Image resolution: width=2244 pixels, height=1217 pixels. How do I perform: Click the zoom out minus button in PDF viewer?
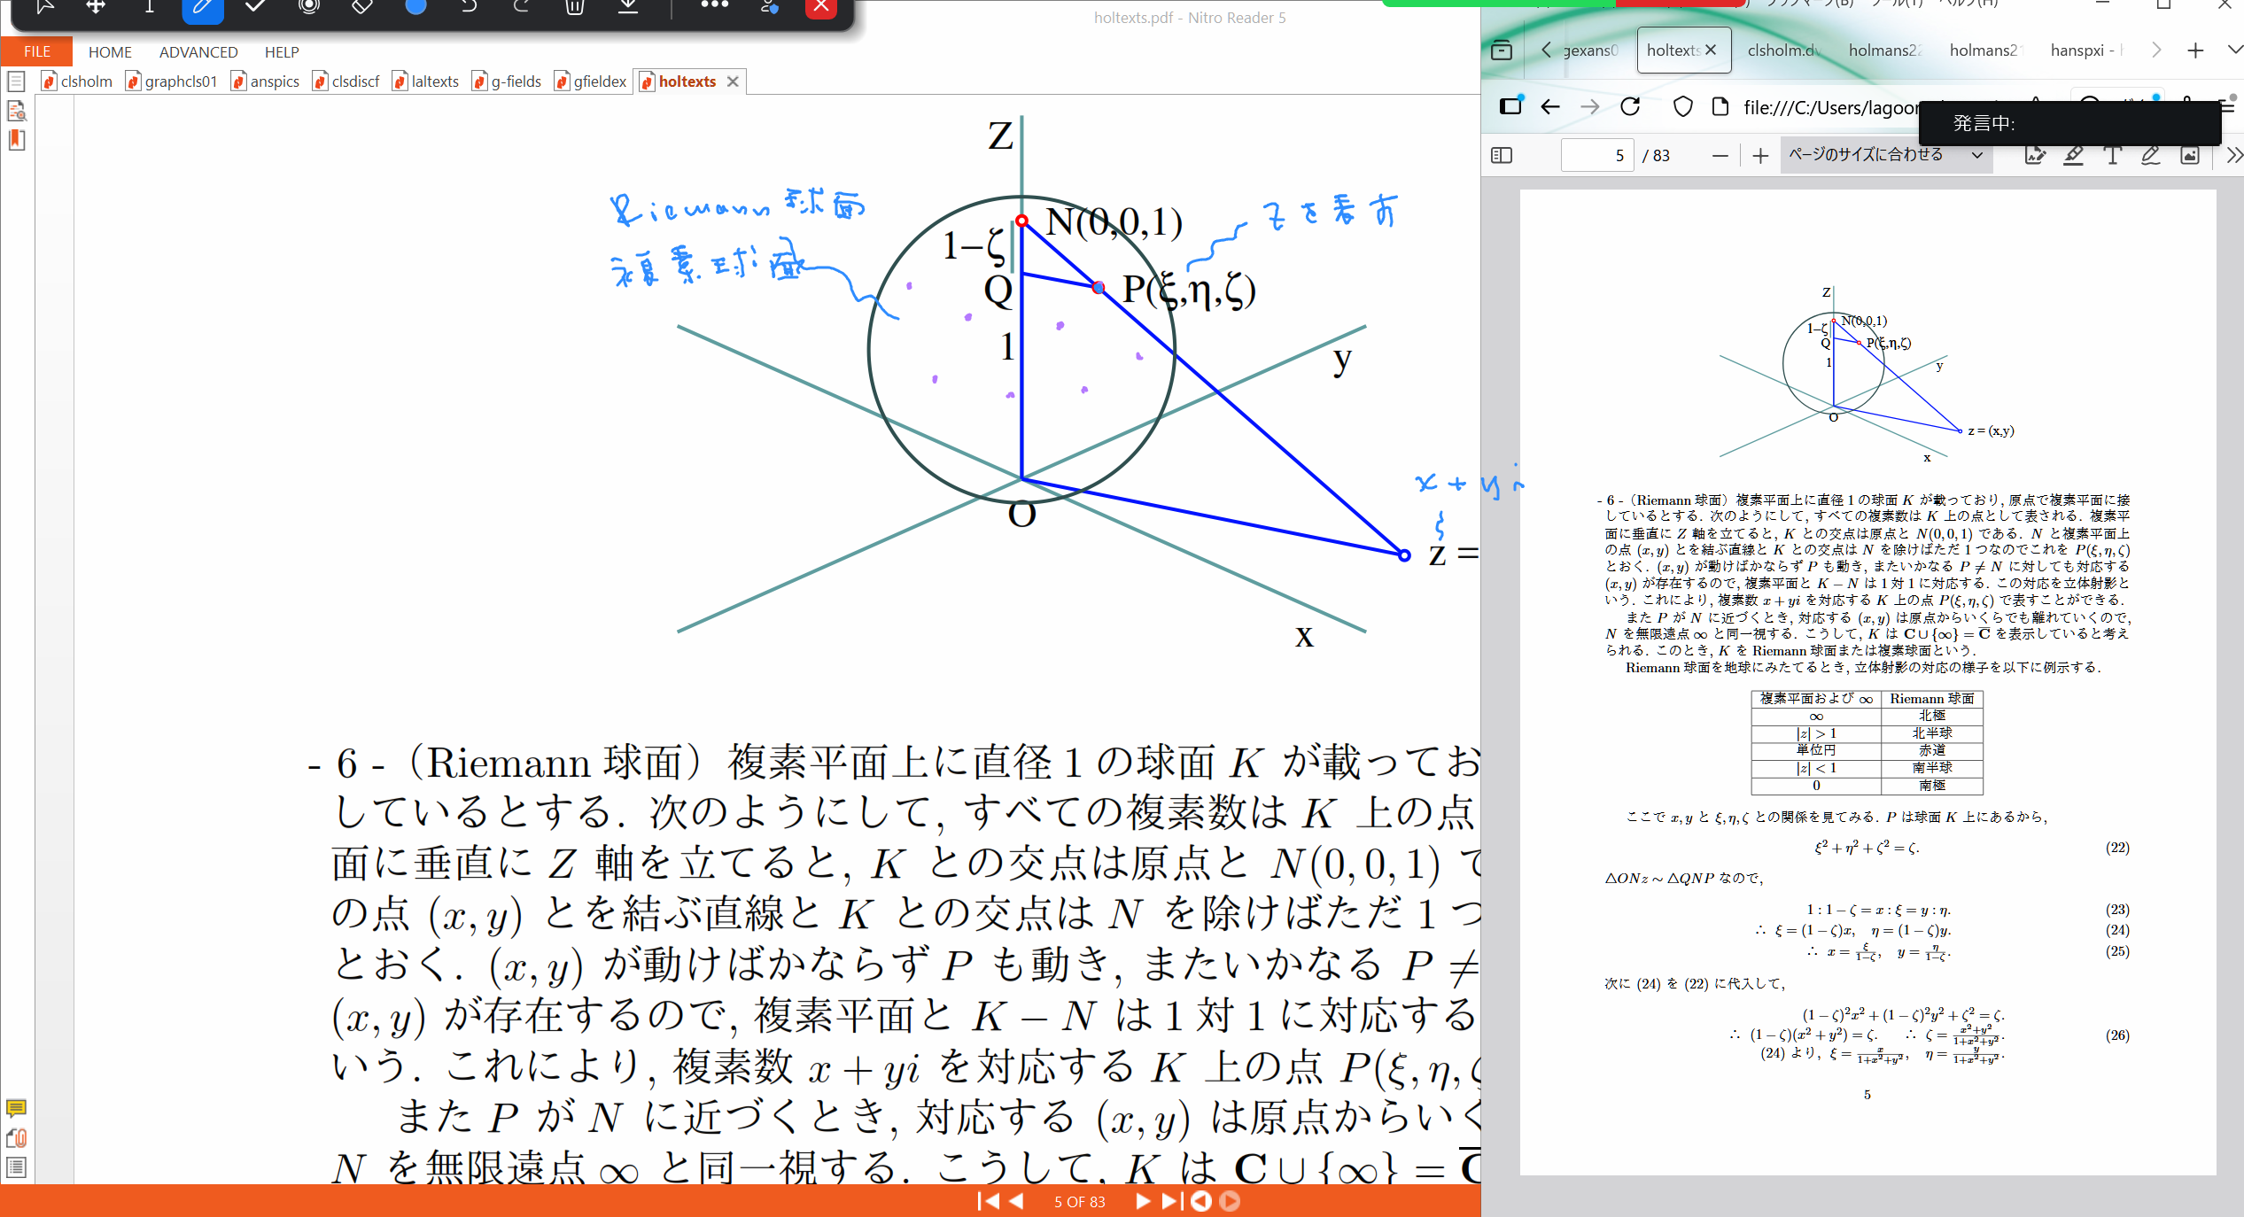point(1720,155)
